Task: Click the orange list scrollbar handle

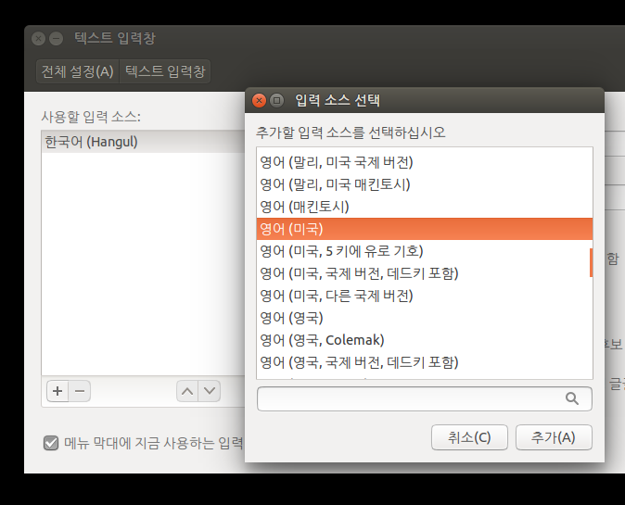Action: pos(591,262)
